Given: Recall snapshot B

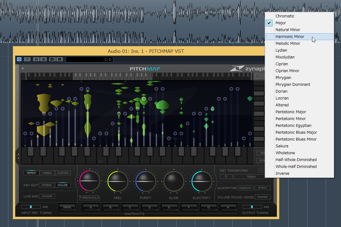Looking at the screenshot, I should point(110,207).
